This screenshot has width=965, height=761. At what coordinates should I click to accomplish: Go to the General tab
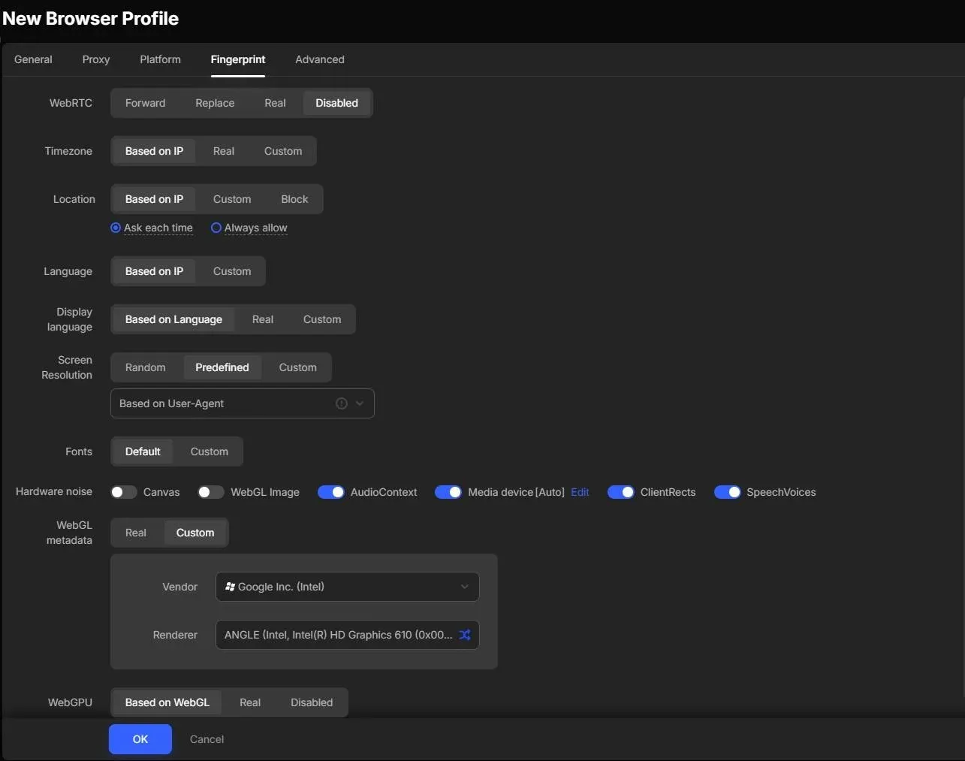[32, 59]
